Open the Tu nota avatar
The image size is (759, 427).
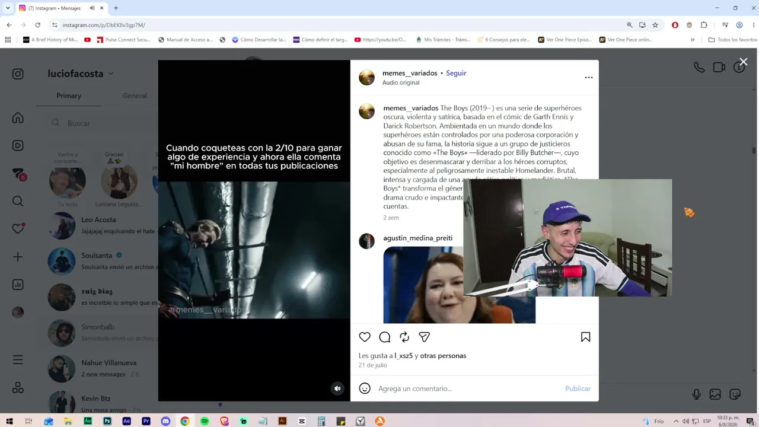pos(67,181)
